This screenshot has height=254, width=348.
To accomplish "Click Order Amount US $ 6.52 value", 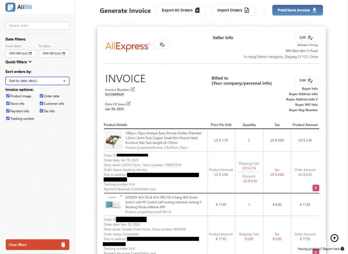I will (x=305, y=175).
